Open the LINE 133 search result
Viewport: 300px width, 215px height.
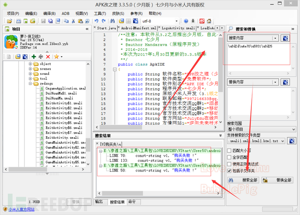click(x=154, y=161)
